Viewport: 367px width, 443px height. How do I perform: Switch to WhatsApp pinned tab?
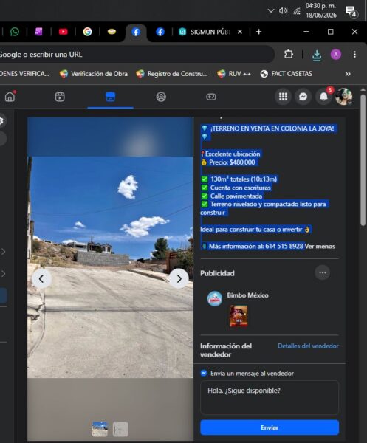[15, 32]
